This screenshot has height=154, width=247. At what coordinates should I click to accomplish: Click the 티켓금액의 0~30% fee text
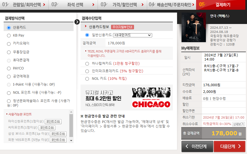tap(217, 124)
